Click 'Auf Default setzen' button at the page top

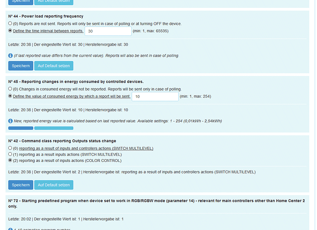coord(54,2)
